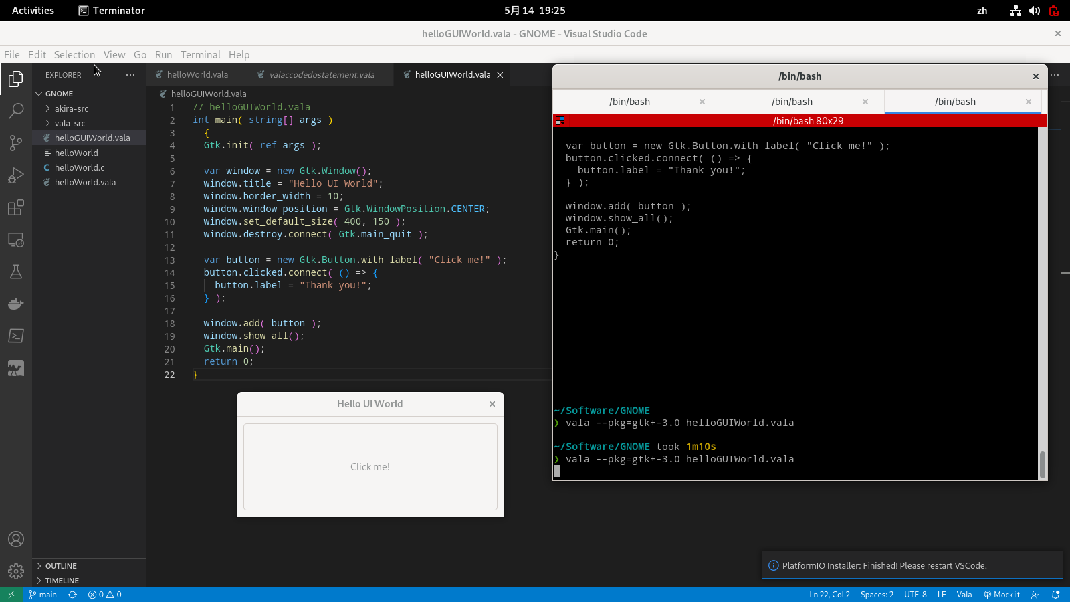
Task: Click the terminal vertical scrollbar
Action: [1042, 464]
